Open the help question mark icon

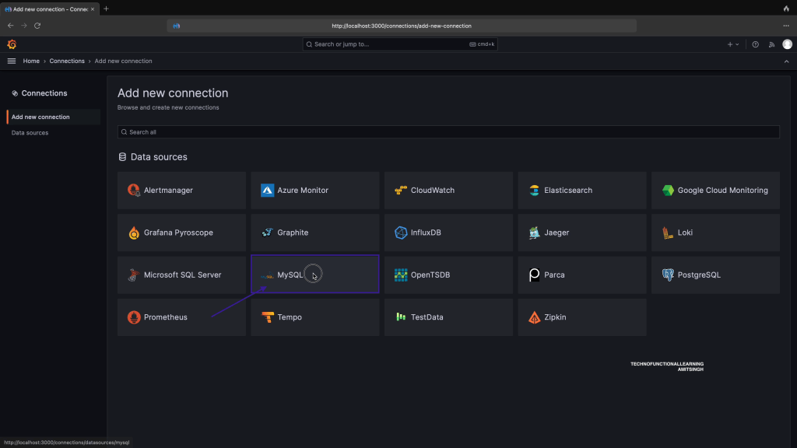(x=755, y=44)
